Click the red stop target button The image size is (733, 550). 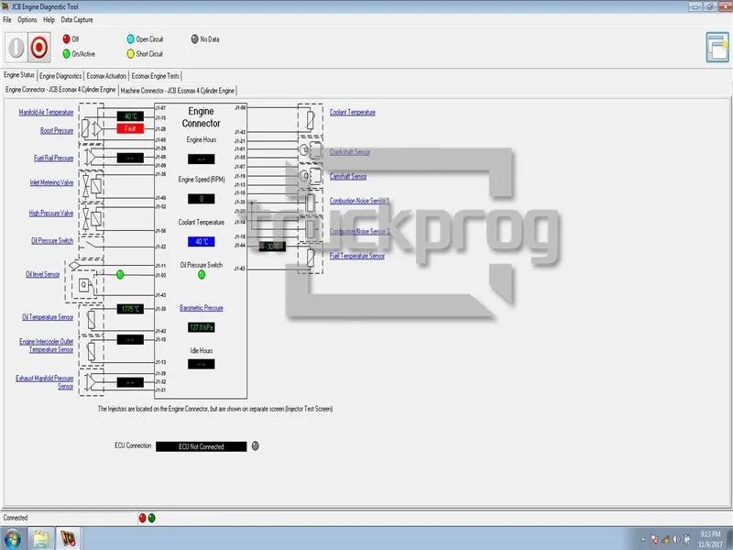(x=38, y=47)
